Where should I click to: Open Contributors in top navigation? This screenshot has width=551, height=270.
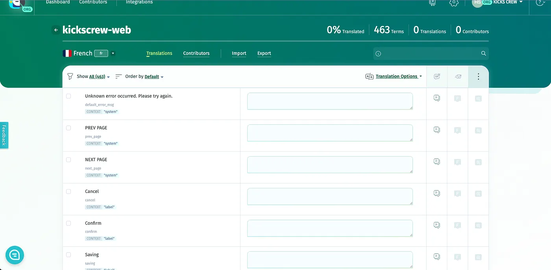pos(93,2)
